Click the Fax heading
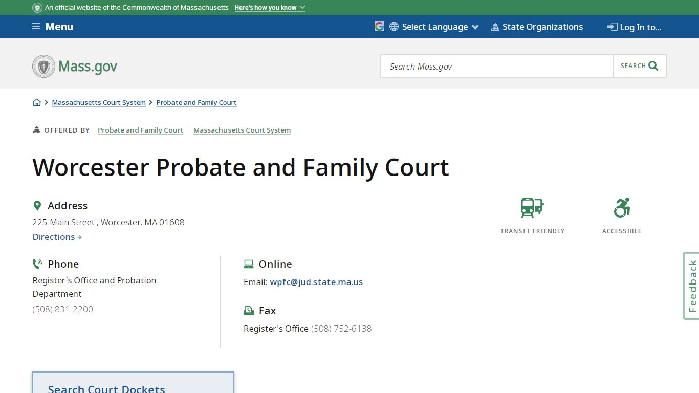699x393 pixels. click(268, 311)
